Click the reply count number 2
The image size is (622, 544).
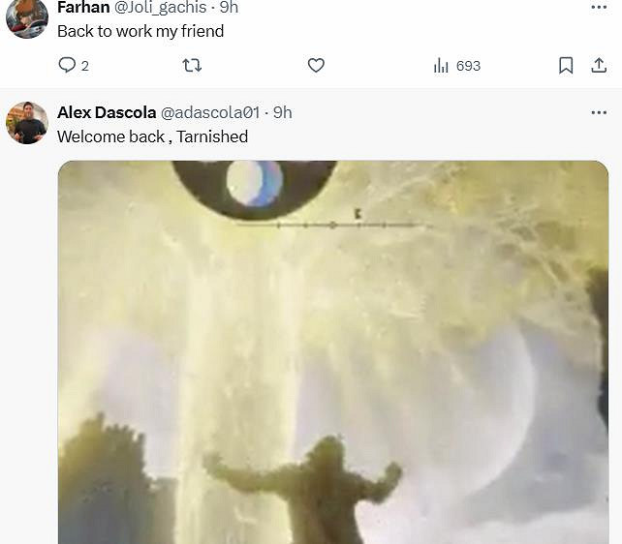(x=85, y=66)
